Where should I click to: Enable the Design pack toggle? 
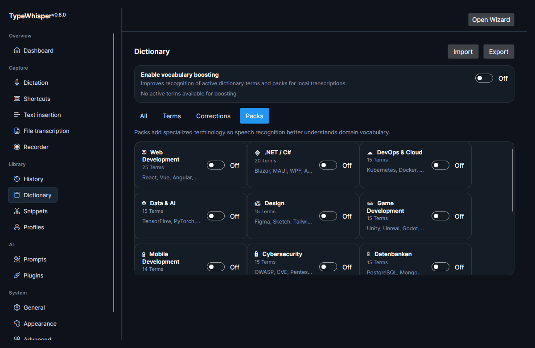(x=328, y=216)
